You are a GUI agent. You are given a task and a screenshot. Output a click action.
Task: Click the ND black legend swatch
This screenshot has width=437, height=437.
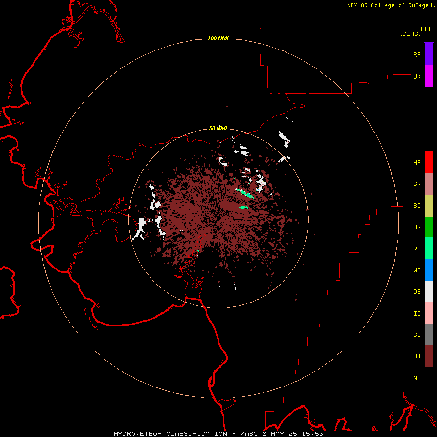point(429,378)
